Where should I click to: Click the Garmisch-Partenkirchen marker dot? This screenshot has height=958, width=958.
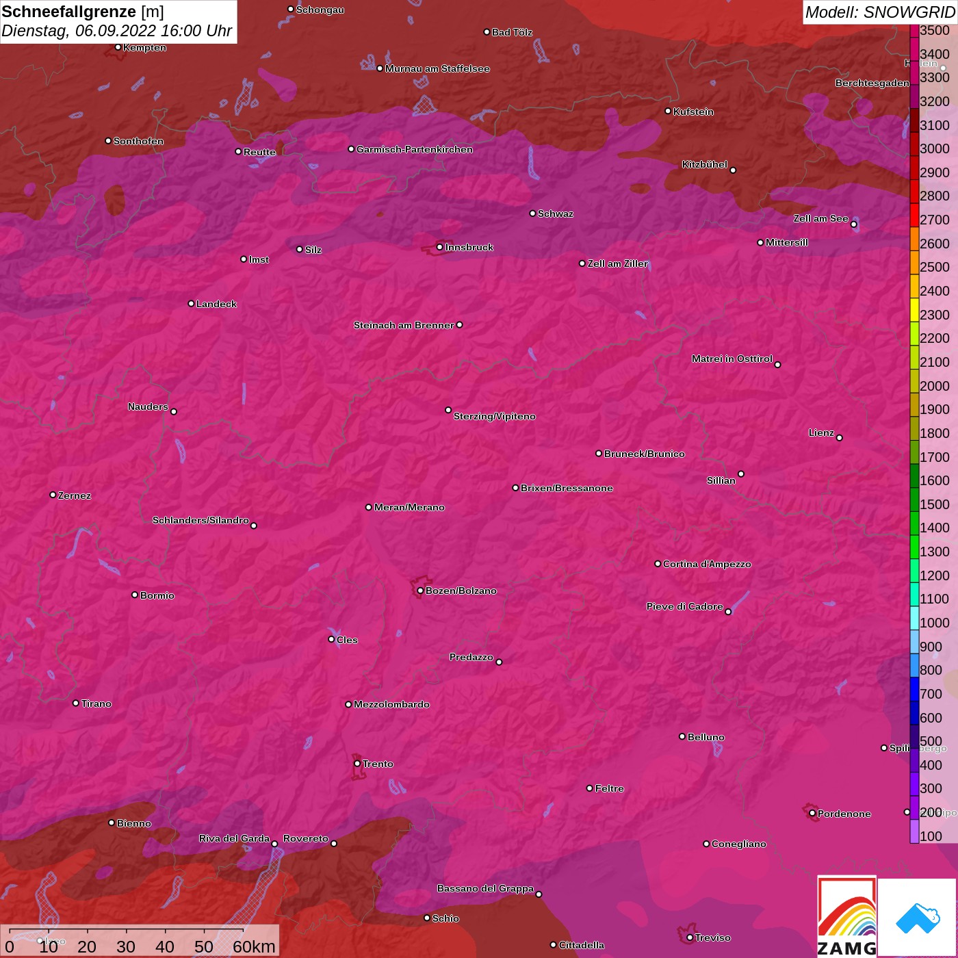pyautogui.click(x=351, y=149)
